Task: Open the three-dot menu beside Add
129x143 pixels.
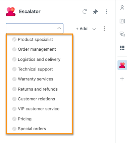Action: [104, 29]
